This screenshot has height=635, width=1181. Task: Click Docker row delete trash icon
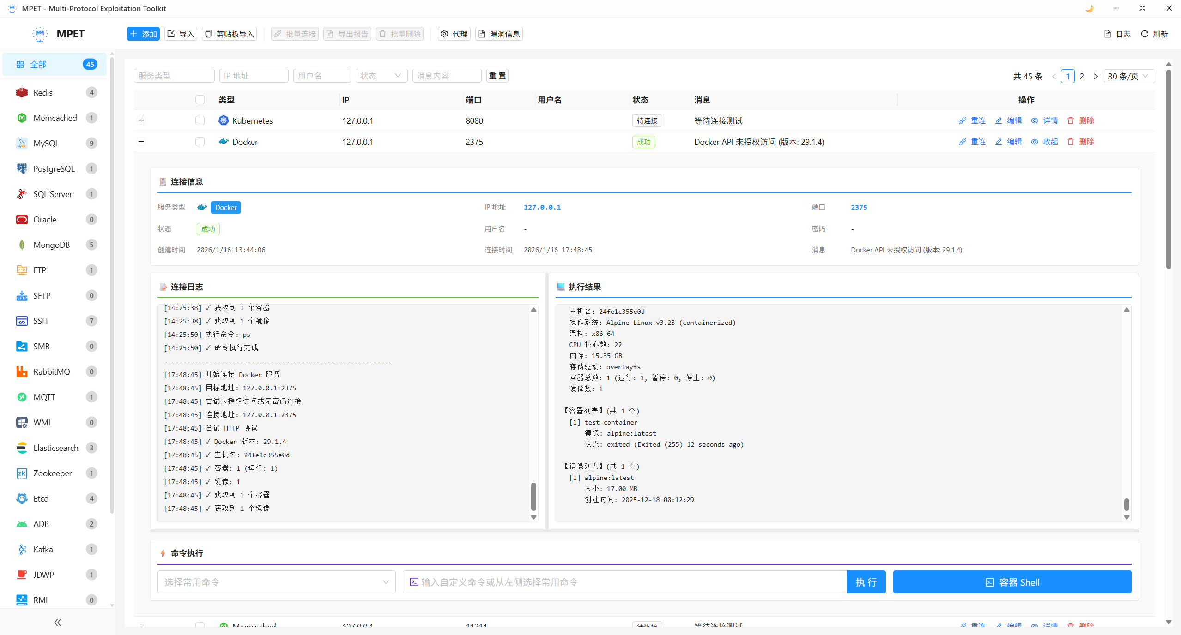pos(1071,142)
